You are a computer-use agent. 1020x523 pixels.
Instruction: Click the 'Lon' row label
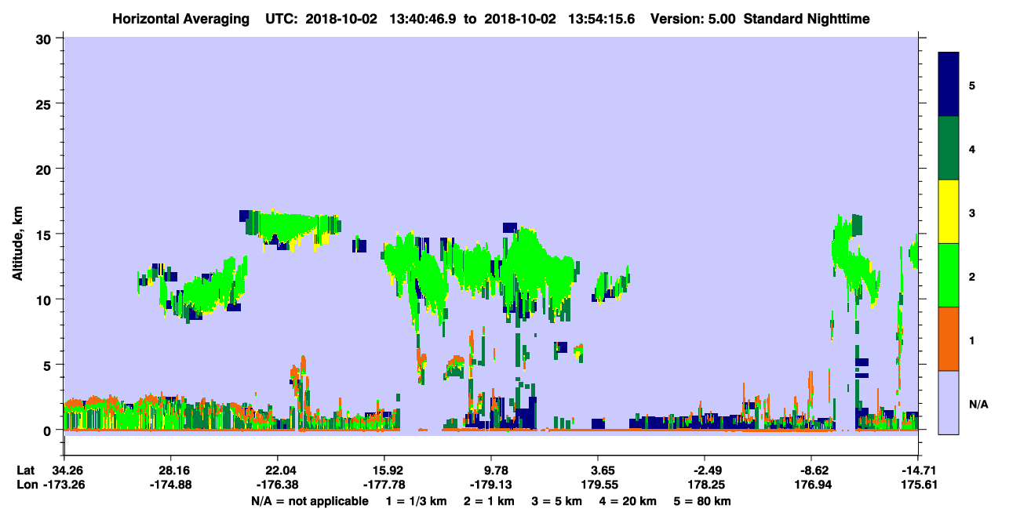tap(26, 485)
